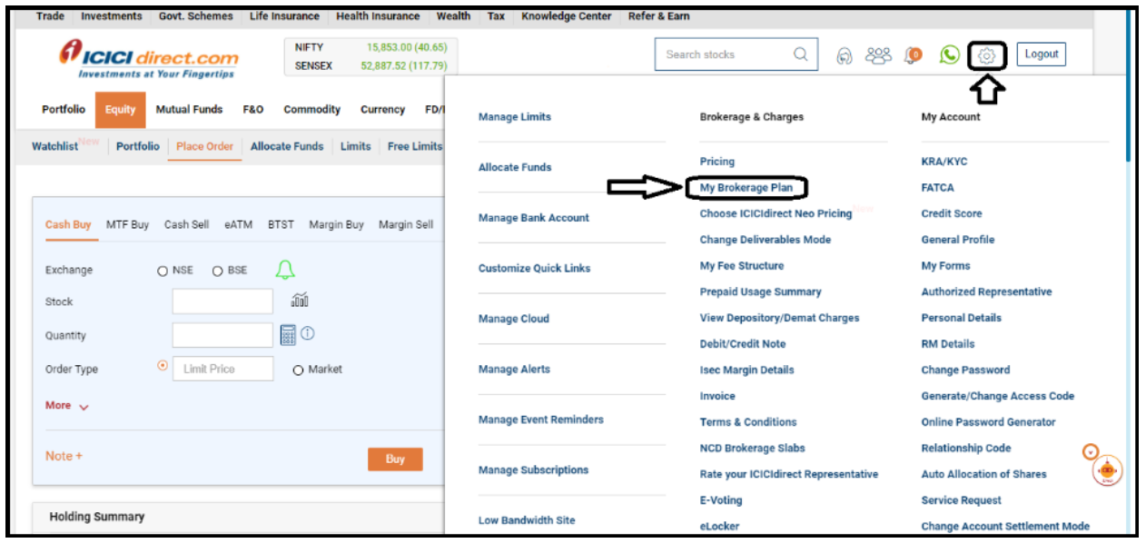Open the quantity calculator icon
Screen dimensions: 1146x543
(288, 335)
